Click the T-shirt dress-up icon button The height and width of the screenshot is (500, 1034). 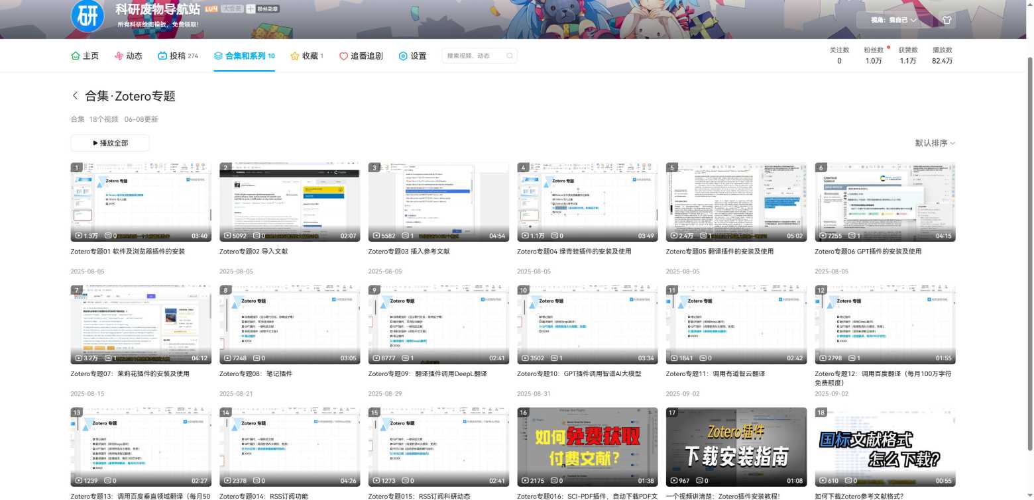(x=947, y=20)
